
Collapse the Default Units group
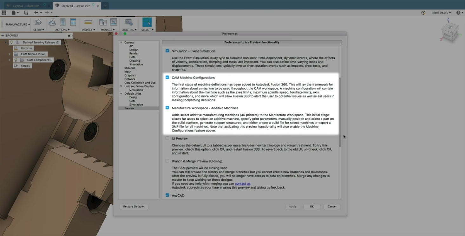coord(121,94)
